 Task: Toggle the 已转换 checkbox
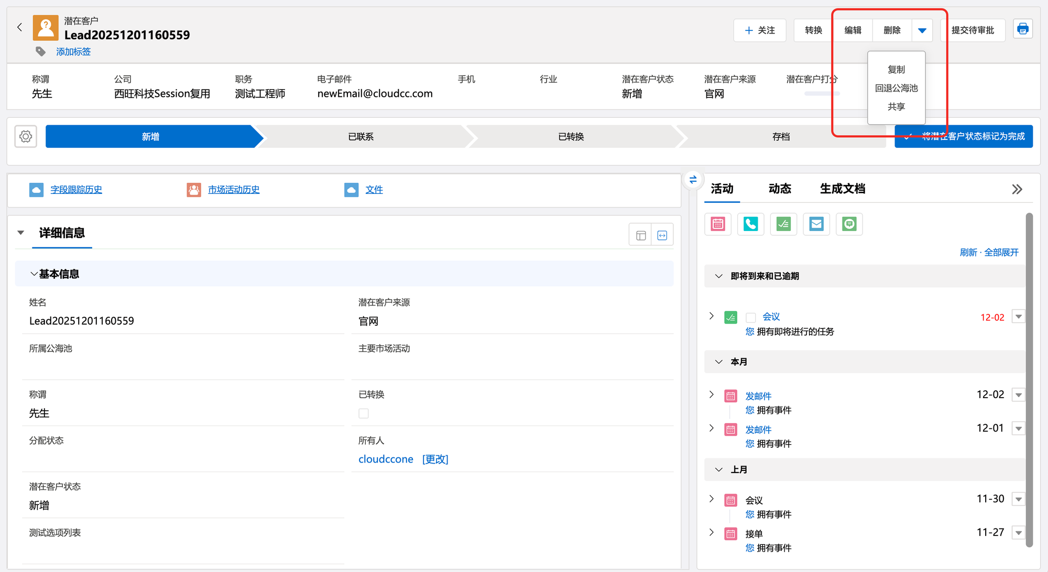[364, 413]
